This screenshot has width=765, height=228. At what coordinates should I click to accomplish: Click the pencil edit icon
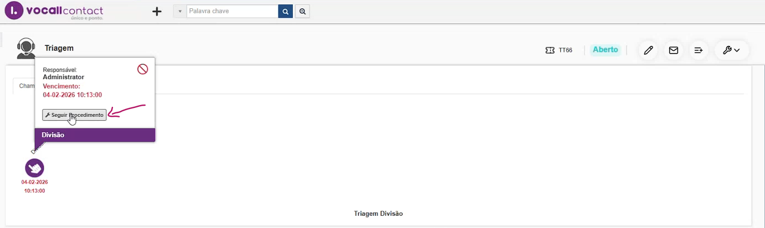[x=648, y=50]
